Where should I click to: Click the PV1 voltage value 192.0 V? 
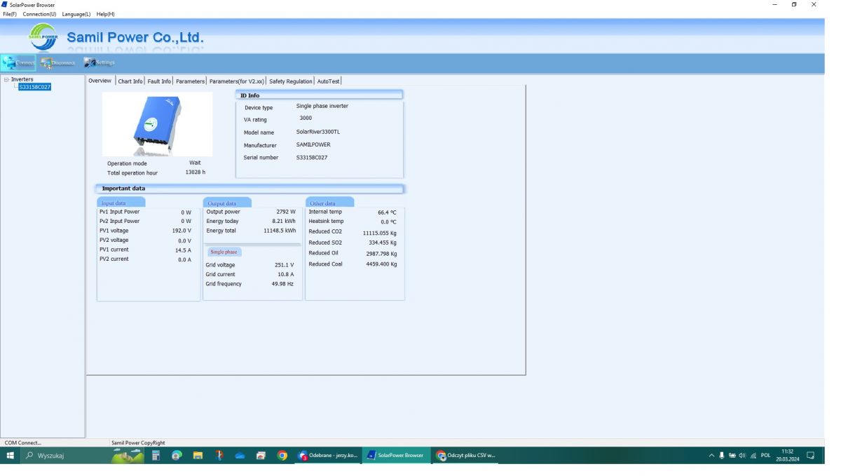click(x=182, y=231)
